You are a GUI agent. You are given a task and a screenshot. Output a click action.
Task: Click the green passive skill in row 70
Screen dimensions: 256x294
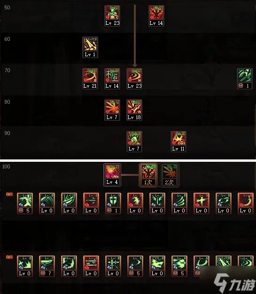[x=245, y=79]
